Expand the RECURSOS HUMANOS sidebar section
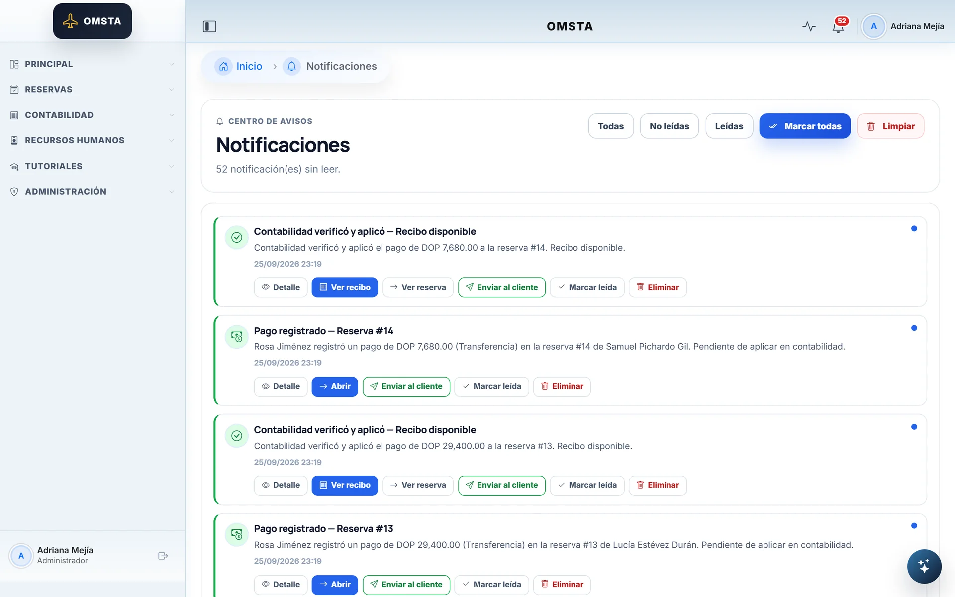955x597 pixels. [x=93, y=140]
